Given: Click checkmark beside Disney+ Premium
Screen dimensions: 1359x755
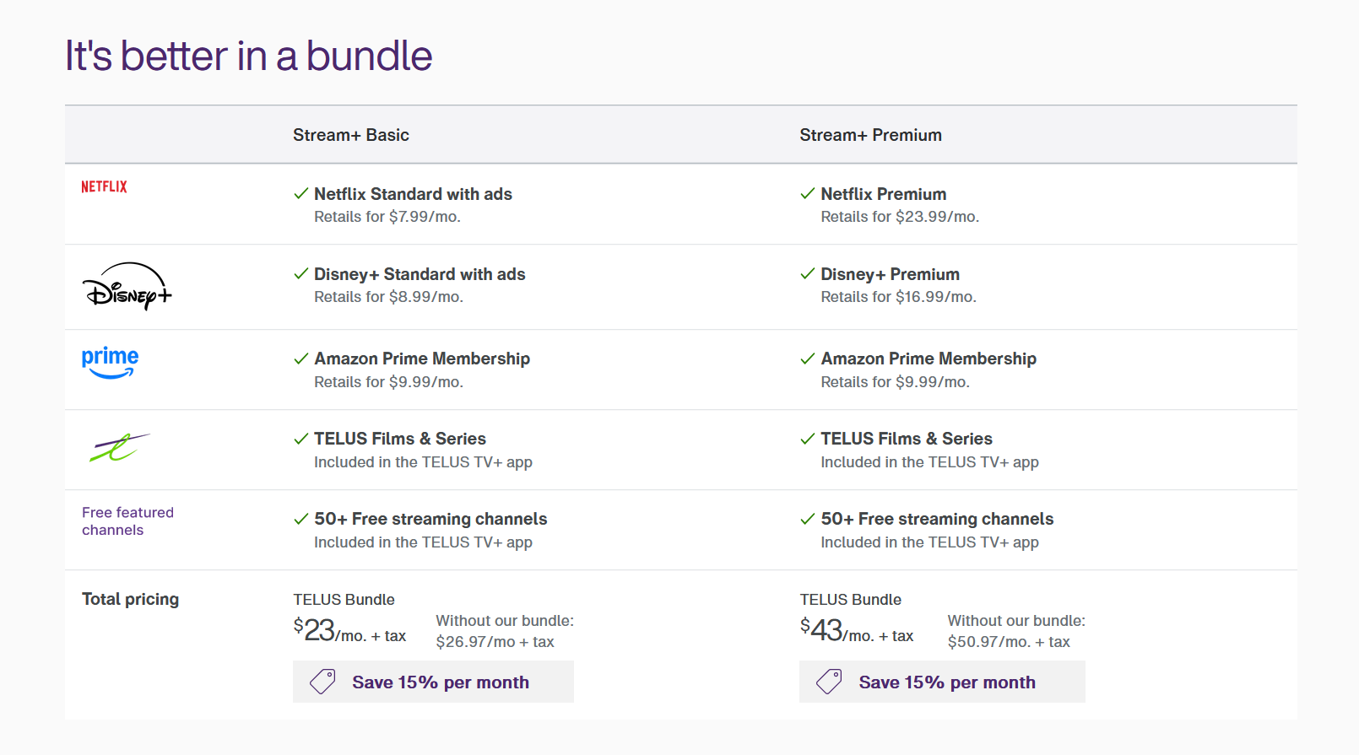Looking at the screenshot, I should click(807, 274).
